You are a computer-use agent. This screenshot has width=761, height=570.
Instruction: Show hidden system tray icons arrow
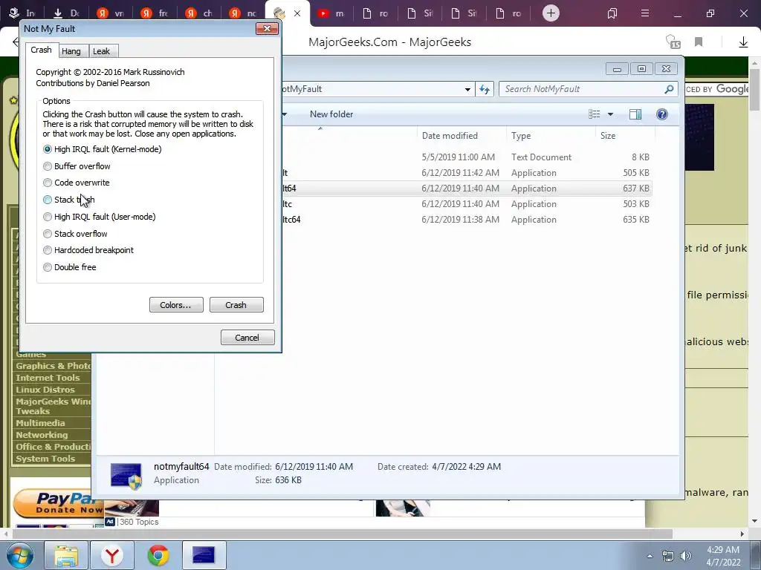click(x=650, y=556)
